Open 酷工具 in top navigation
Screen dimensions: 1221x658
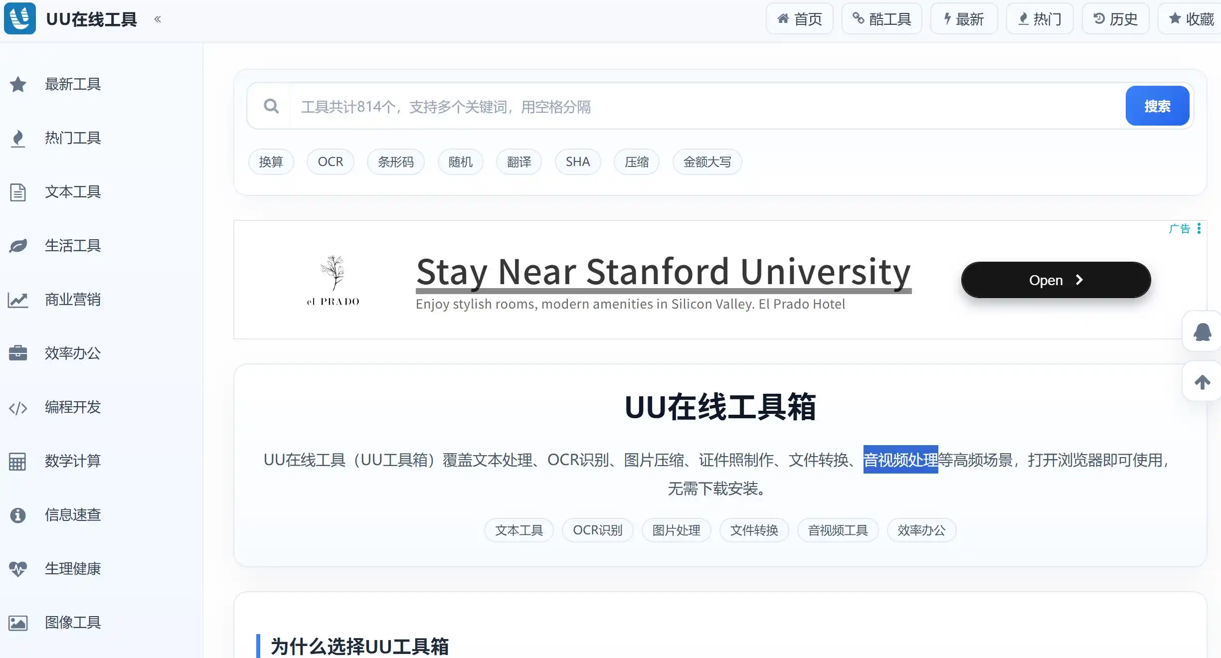point(881,19)
